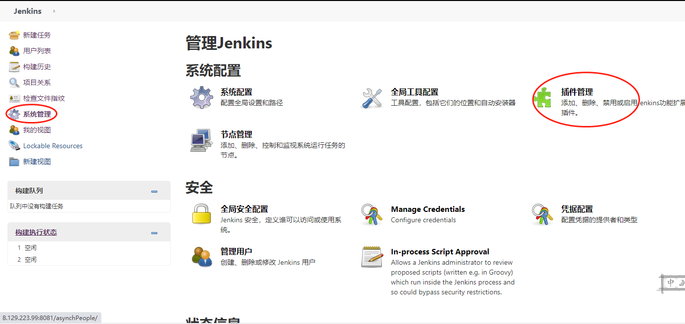
Task: Click the Jenkins breadcrumb home link
Action: (x=28, y=11)
